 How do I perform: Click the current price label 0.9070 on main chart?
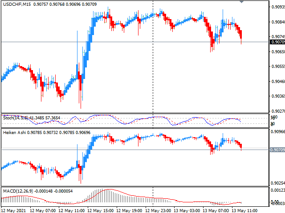[x=277, y=42]
